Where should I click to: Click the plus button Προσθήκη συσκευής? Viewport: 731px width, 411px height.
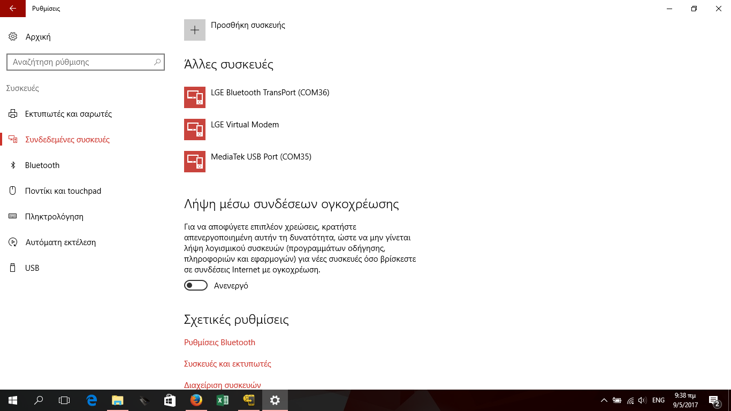[195, 30]
